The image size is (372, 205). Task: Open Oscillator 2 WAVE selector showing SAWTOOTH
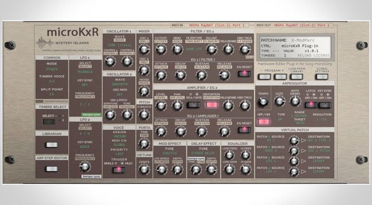(120, 84)
